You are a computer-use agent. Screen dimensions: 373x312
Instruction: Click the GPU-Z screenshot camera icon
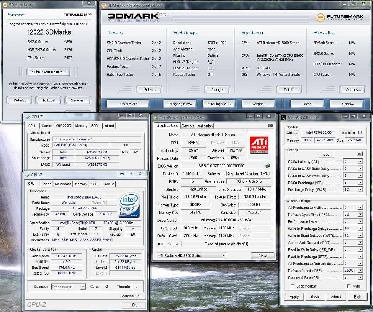[x=270, y=125]
